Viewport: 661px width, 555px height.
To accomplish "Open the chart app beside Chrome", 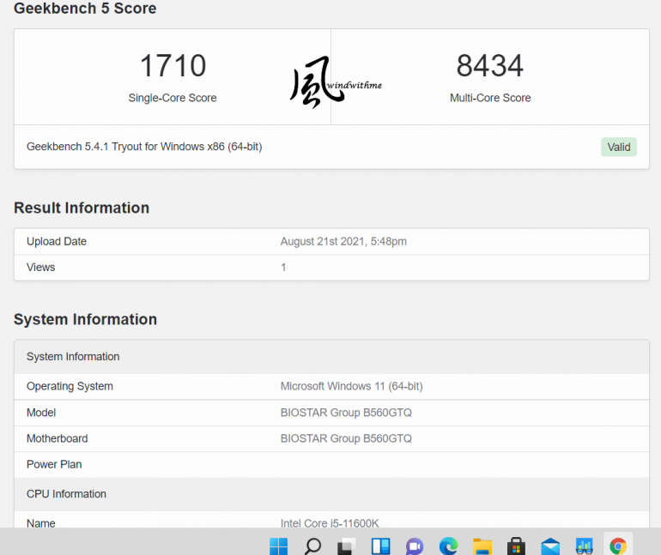I will point(585,546).
